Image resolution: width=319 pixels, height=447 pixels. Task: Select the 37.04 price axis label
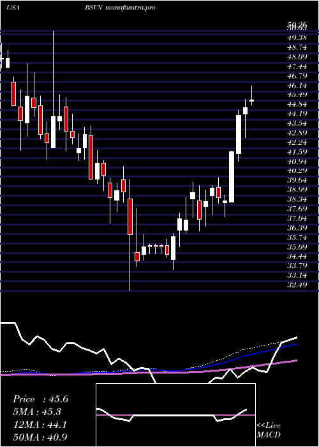tap(297, 218)
